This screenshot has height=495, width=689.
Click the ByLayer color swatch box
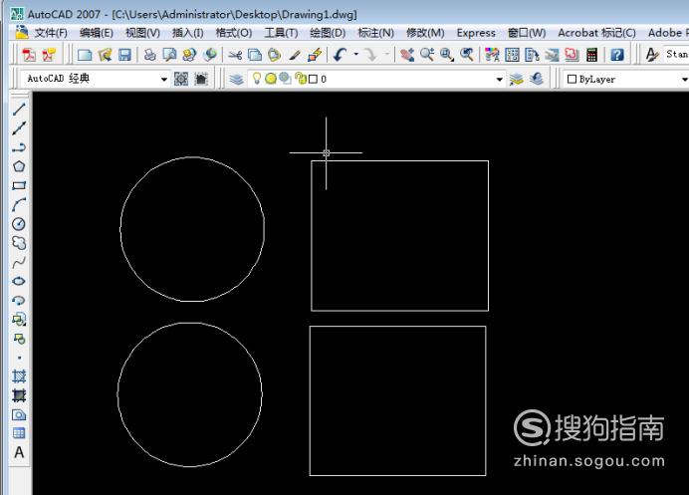[572, 79]
